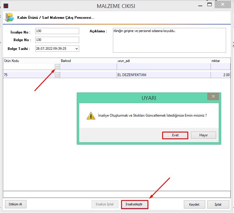Click the filing cabinet icon in header

pyautogui.click(x=10, y=17)
